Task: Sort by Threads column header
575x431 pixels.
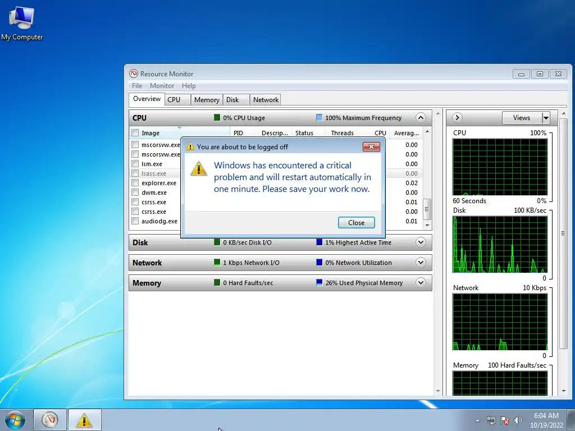Action: pyautogui.click(x=340, y=132)
